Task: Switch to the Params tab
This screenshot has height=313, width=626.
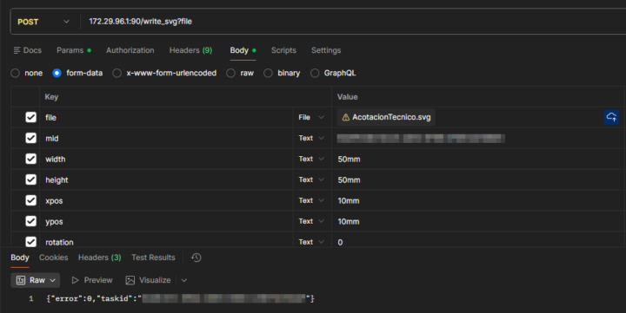Action: [x=74, y=50]
